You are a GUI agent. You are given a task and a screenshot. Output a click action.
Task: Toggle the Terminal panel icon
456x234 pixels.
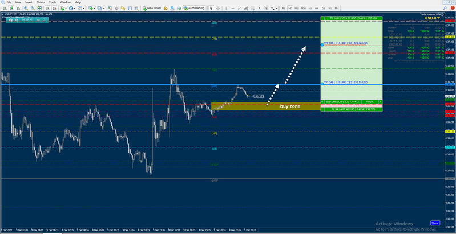(130, 9)
